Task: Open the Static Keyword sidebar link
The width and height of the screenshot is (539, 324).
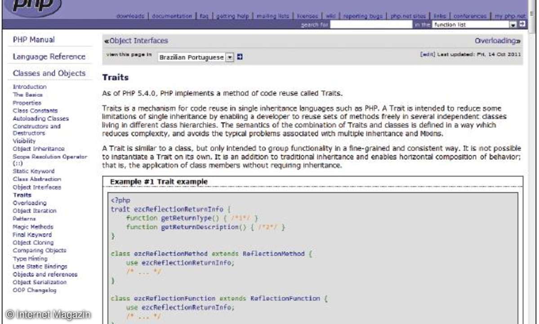Action: [34, 171]
